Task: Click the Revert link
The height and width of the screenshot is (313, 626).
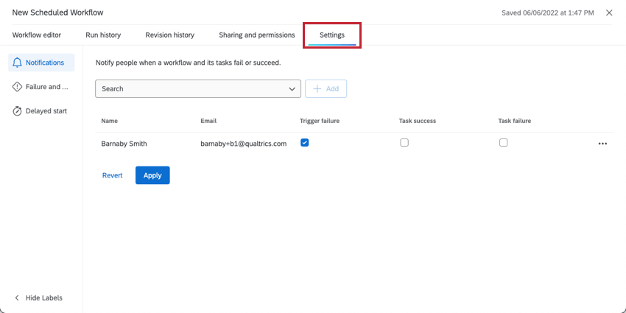Action: (x=112, y=175)
